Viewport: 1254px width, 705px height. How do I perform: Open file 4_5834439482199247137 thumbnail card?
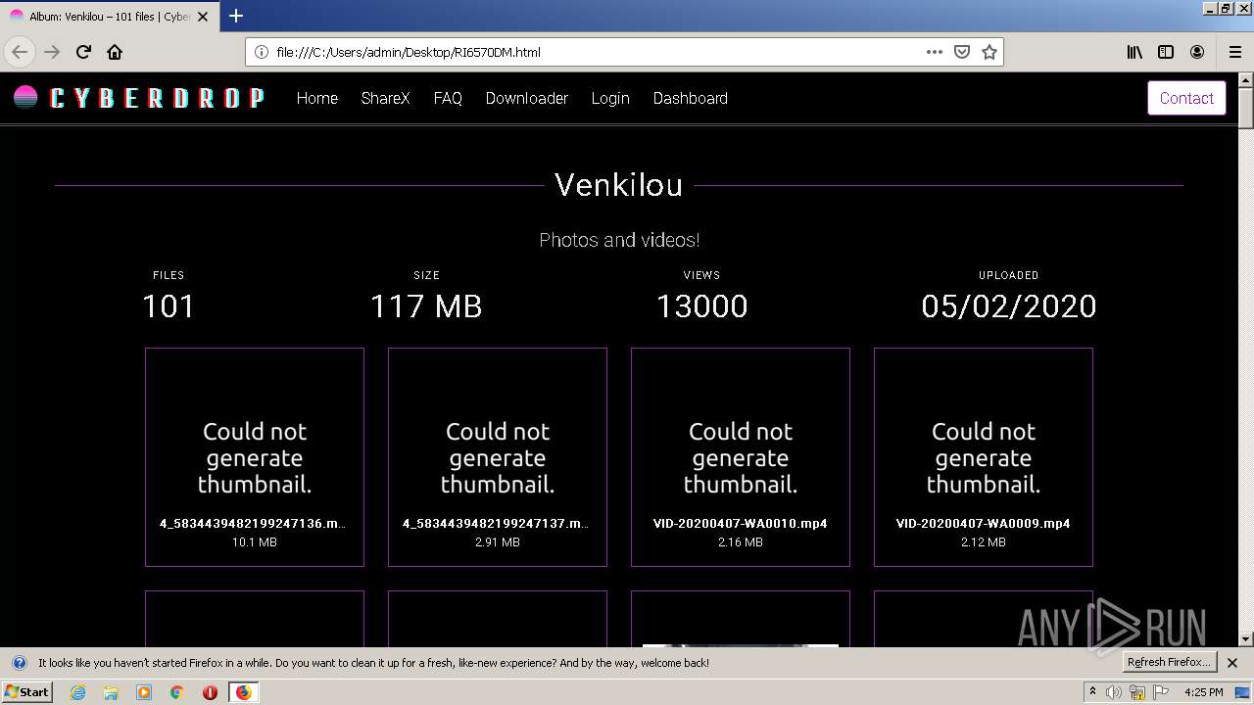[498, 457]
